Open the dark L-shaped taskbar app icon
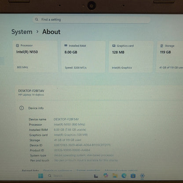The width and height of the screenshot is (183, 183). (96, 176)
